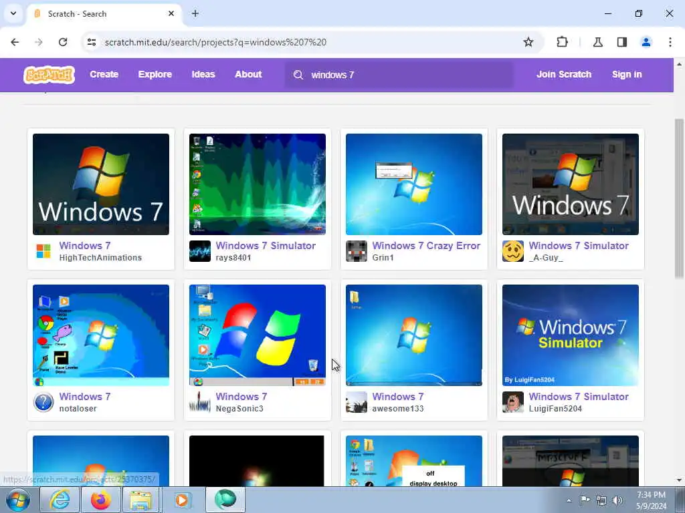
Task: Click the browser forward arrow
Action: pos(39,42)
